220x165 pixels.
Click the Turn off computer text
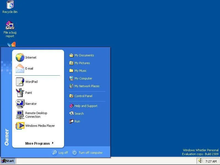click(91, 153)
